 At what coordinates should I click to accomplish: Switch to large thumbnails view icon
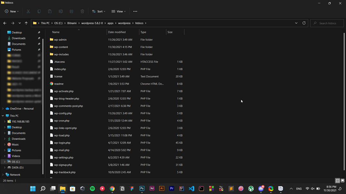click(342, 181)
